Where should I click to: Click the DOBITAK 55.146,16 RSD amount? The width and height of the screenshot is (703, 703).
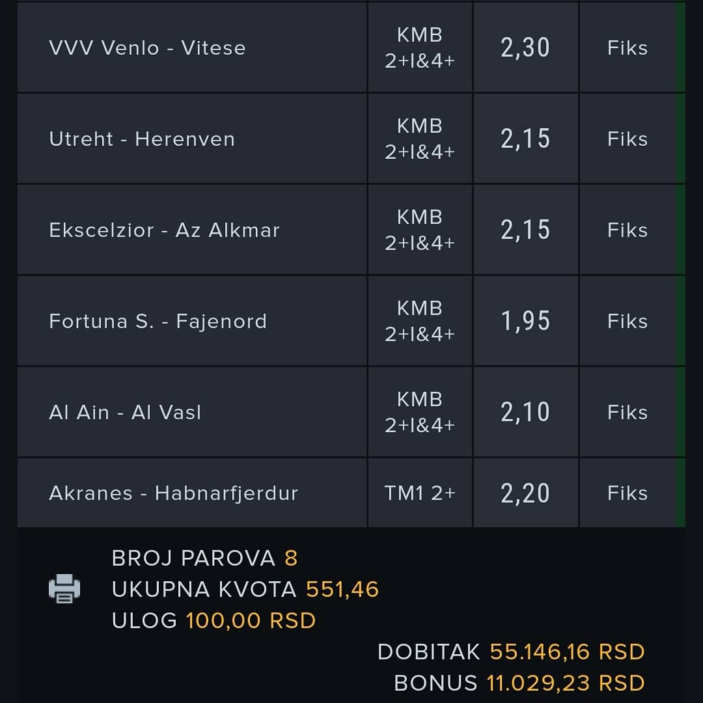(567, 652)
